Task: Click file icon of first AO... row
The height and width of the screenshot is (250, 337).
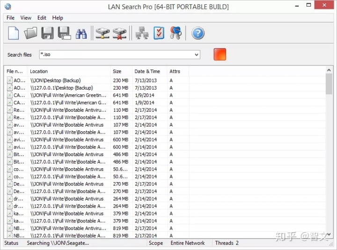Action: click(10, 80)
